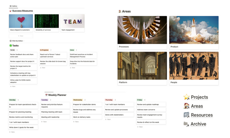Screen dimensions: 230x138
Task: Click the To Do status label
Action: click(12, 50)
